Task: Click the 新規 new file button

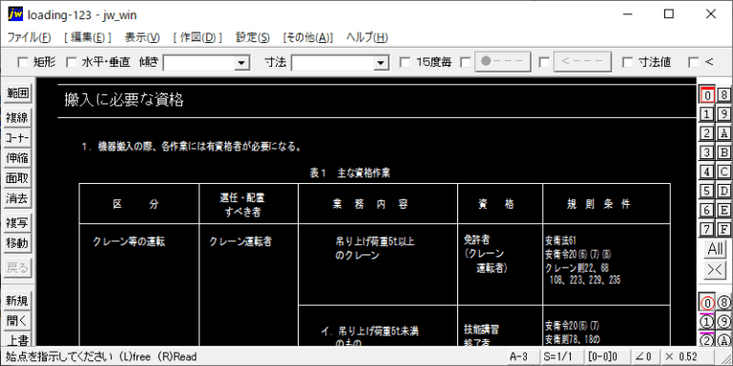Action: pos(17,301)
